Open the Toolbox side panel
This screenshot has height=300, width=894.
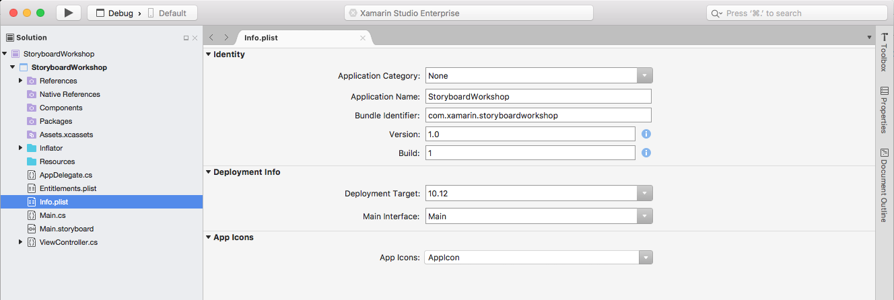click(x=885, y=52)
